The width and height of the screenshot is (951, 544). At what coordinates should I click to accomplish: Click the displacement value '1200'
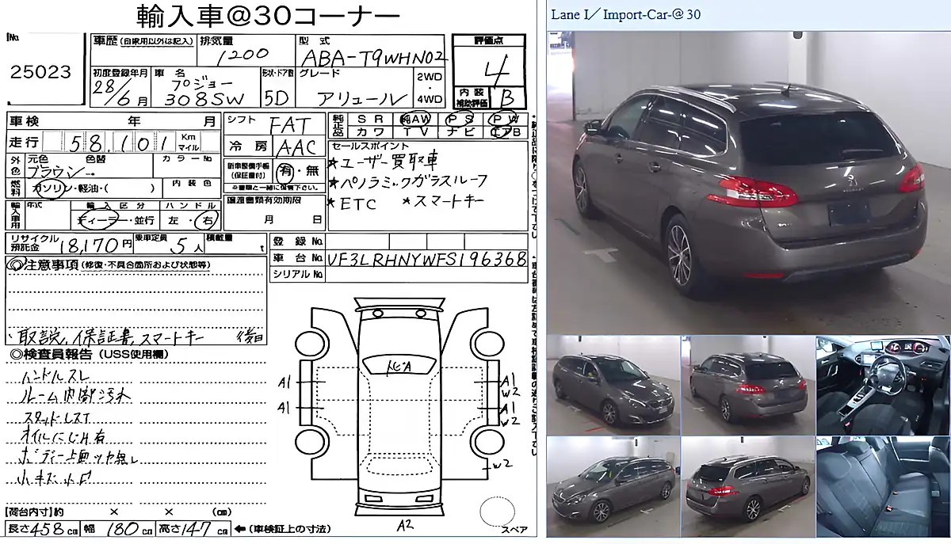click(242, 57)
